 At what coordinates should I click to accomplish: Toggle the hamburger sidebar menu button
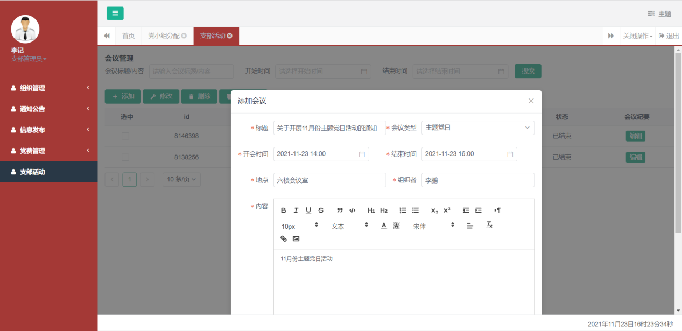click(x=115, y=13)
